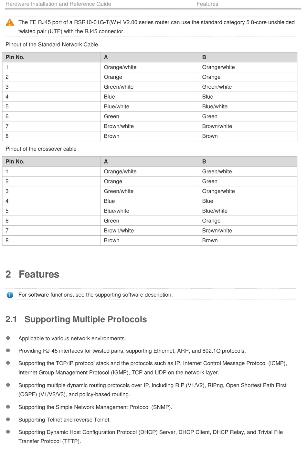Viewport: 307px width, 459px height.
Task: Click the software functions note text
Action: click(96, 295)
